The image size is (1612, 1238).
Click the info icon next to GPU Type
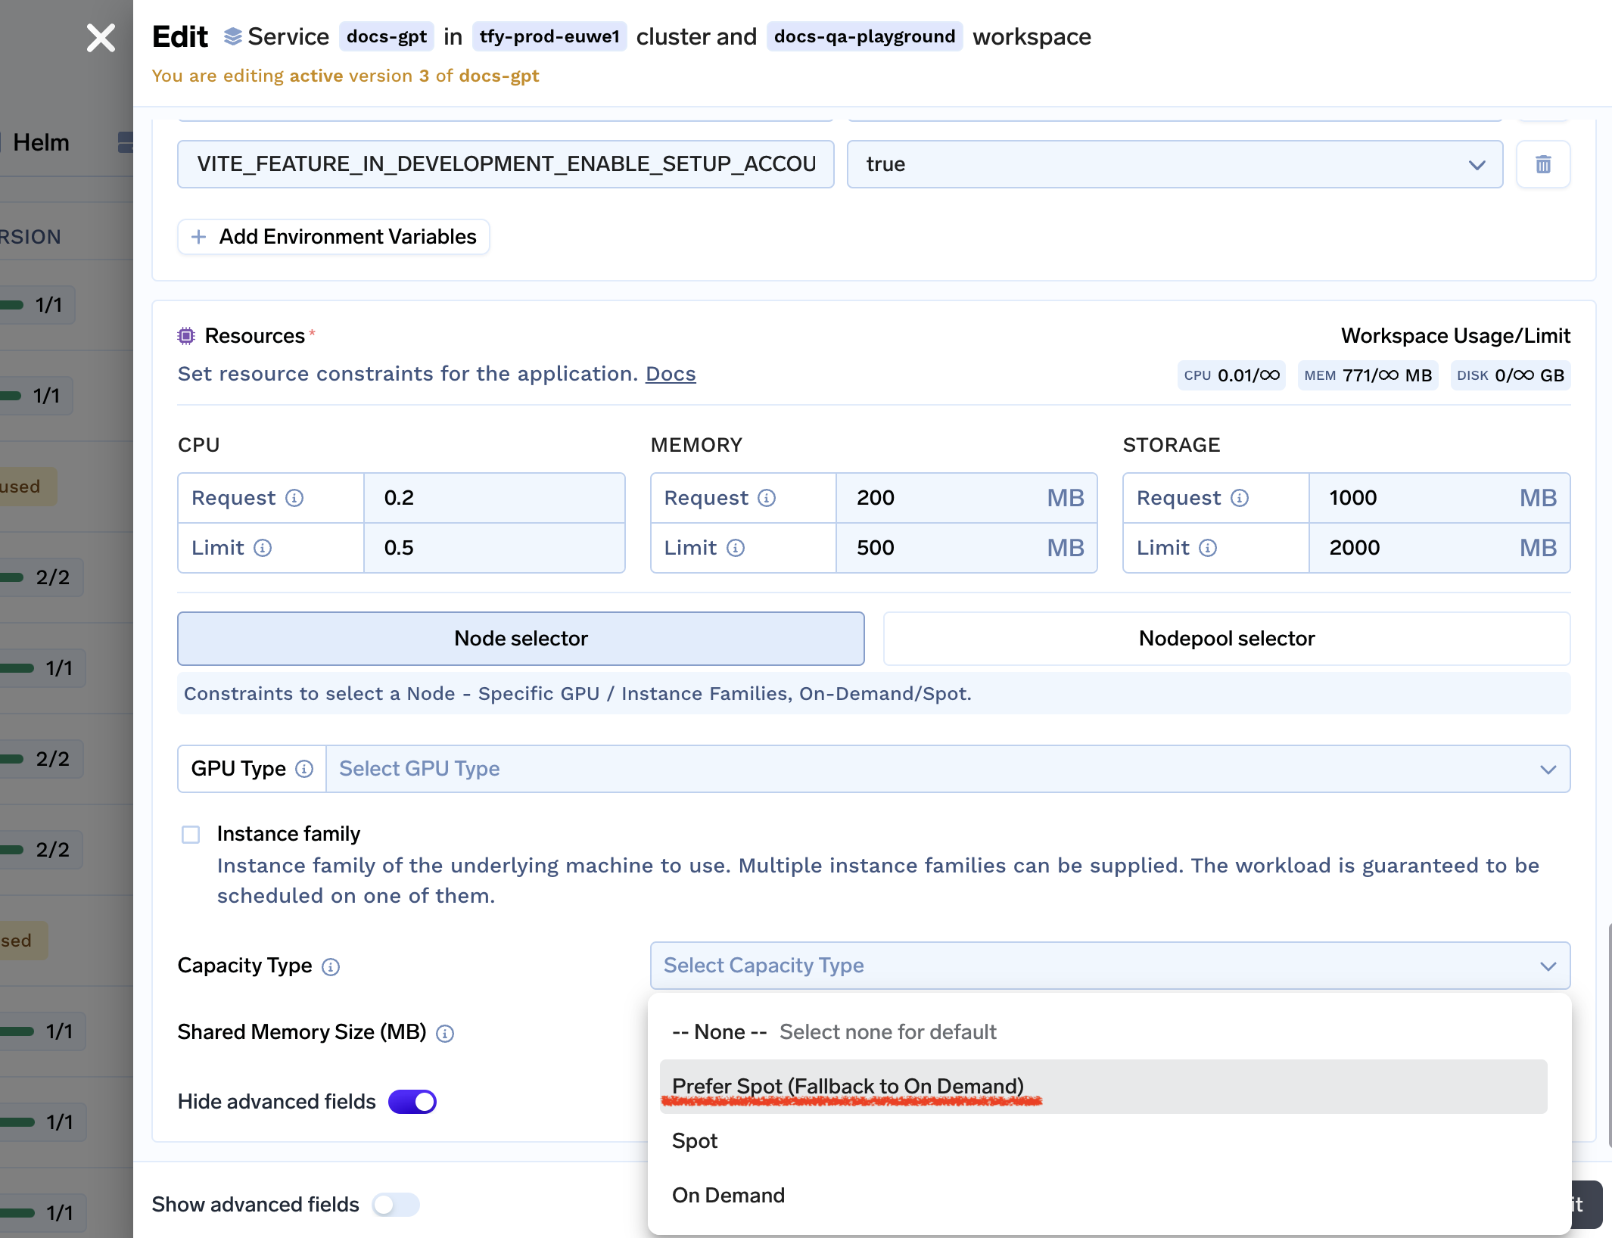pos(304,769)
